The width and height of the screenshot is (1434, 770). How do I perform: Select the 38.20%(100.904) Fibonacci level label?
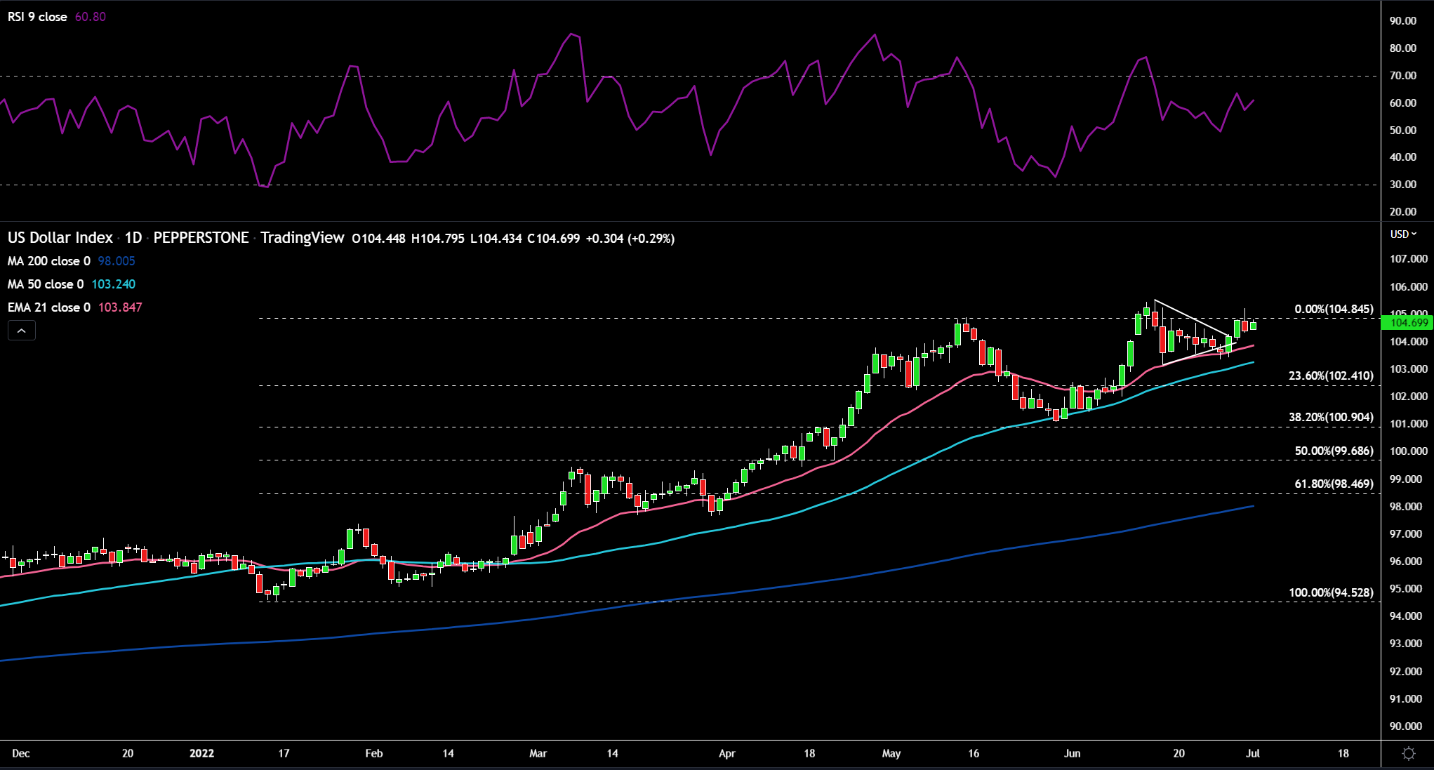[x=1331, y=417]
